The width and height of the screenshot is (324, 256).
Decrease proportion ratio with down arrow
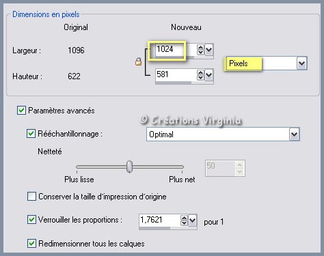tap(184, 223)
